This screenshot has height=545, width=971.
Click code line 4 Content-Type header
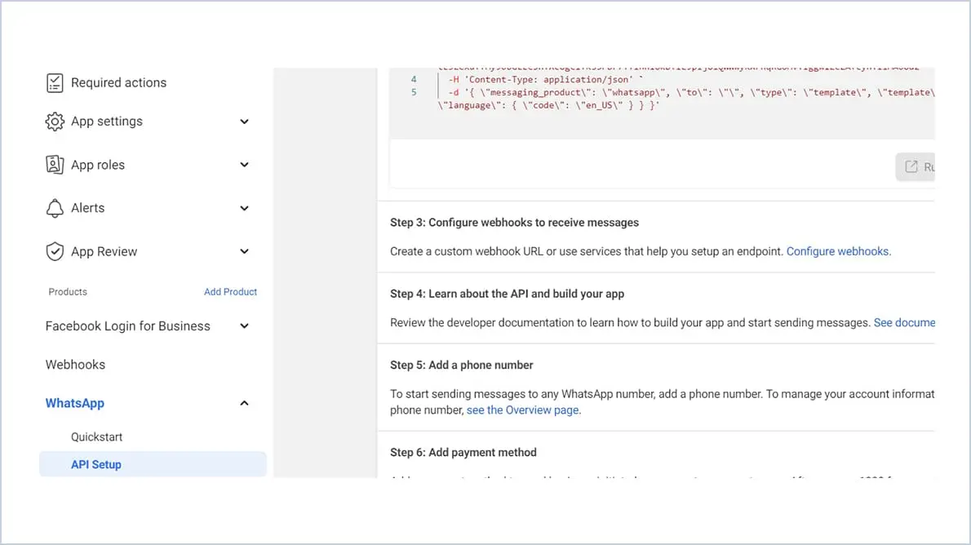pos(546,79)
